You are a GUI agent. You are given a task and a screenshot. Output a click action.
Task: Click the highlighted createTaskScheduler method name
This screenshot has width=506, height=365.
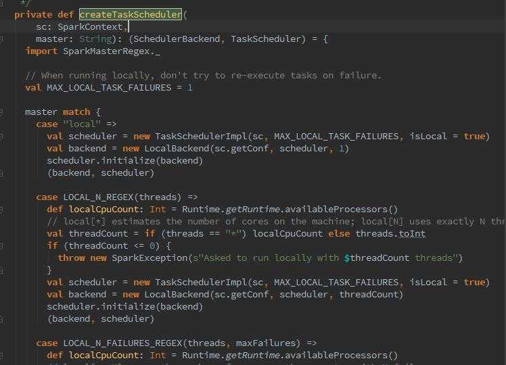coord(131,14)
